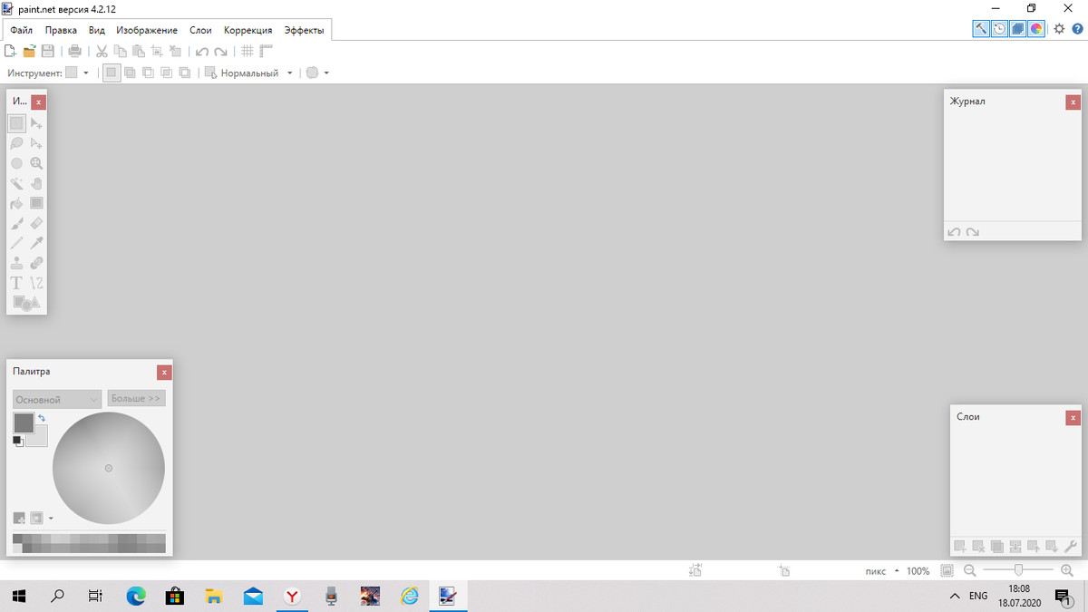Open a file with the folder icon
Image resolution: width=1088 pixels, height=612 pixels.
[x=30, y=52]
